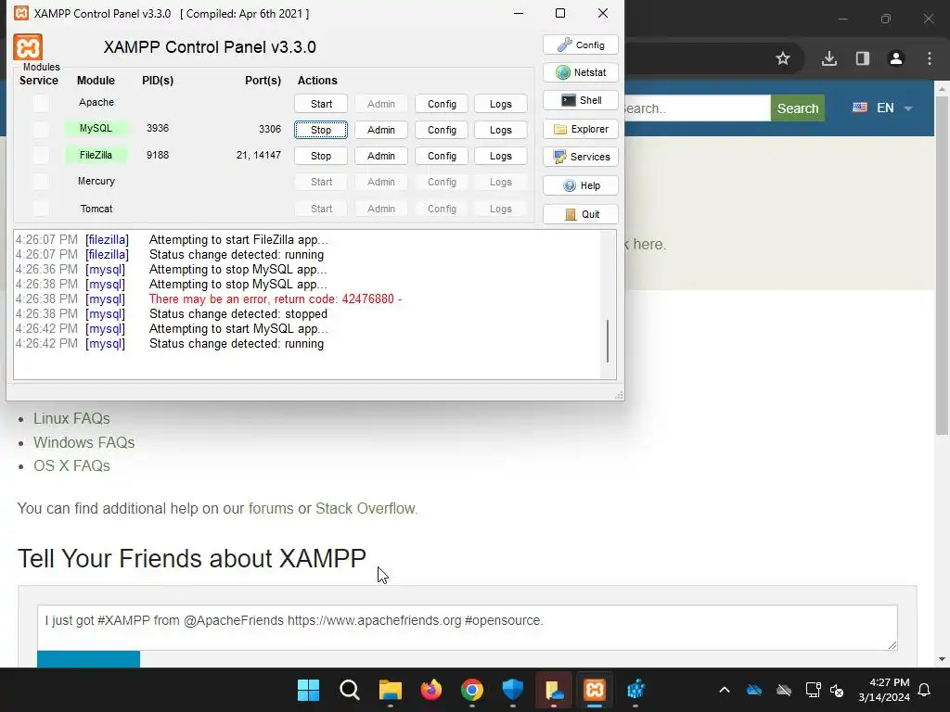This screenshot has height=712, width=950.
Task: View Apache Logs
Action: (500, 104)
